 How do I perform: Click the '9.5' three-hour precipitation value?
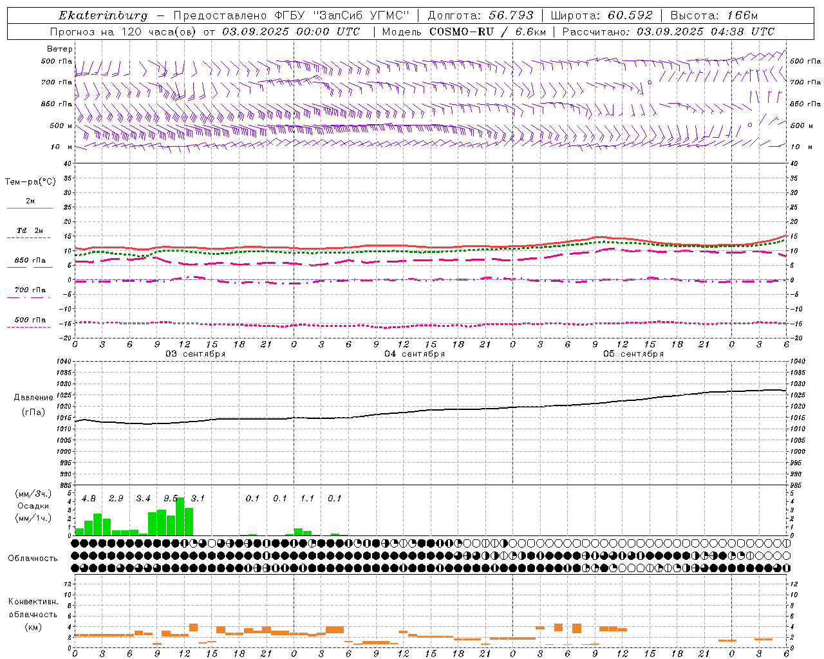tap(171, 499)
